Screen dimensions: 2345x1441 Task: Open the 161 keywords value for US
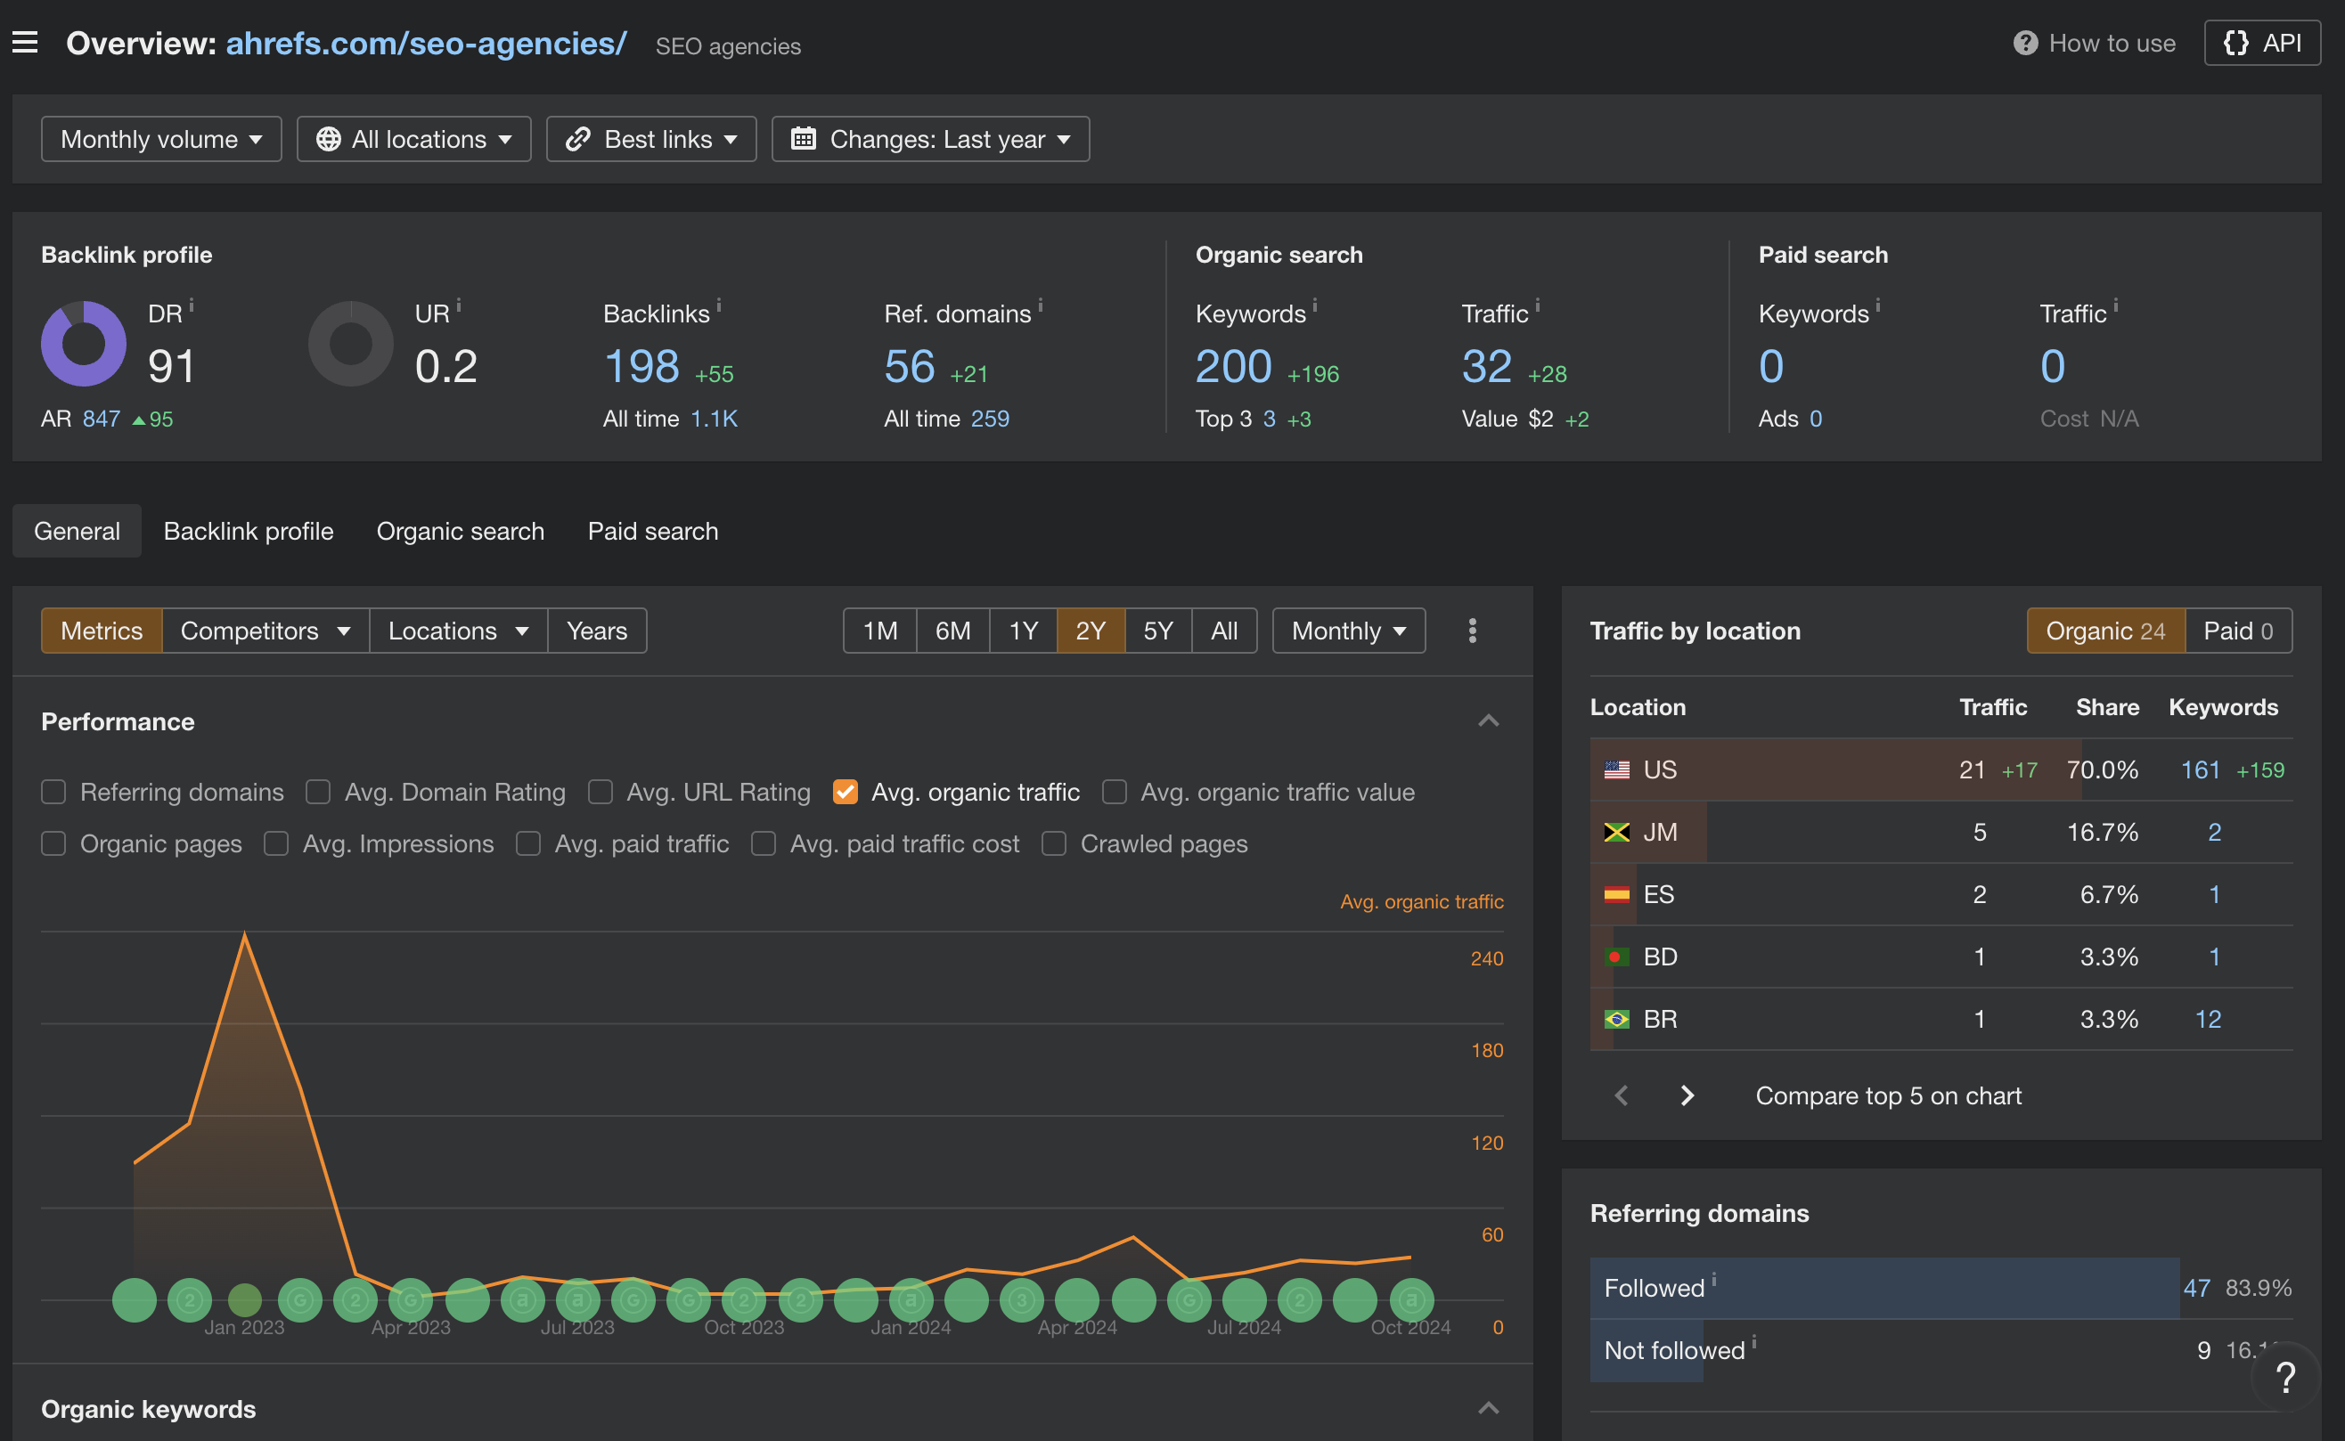click(x=2200, y=770)
